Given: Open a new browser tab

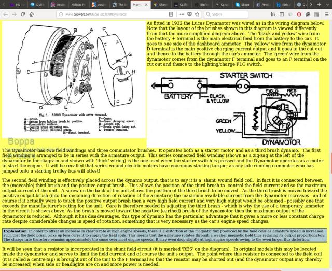Looking at the screenshot, I should [319, 4].
